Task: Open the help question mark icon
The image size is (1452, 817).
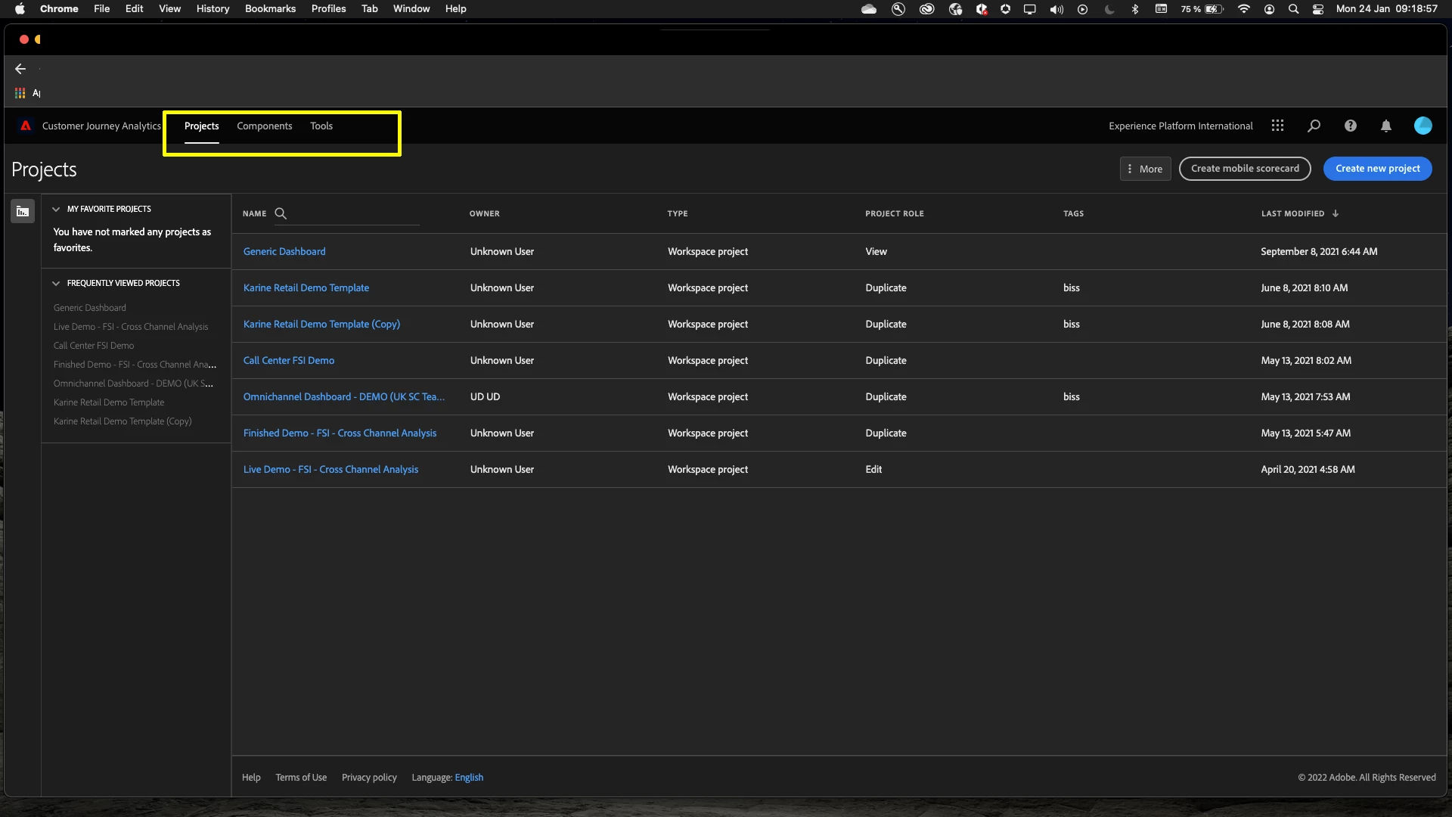Action: click(1350, 126)
